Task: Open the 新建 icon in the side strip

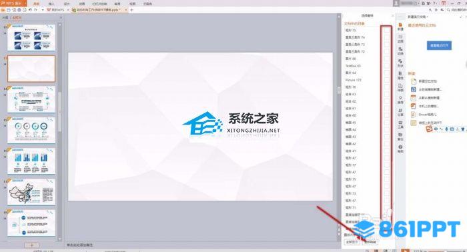Action: (400, 27)
